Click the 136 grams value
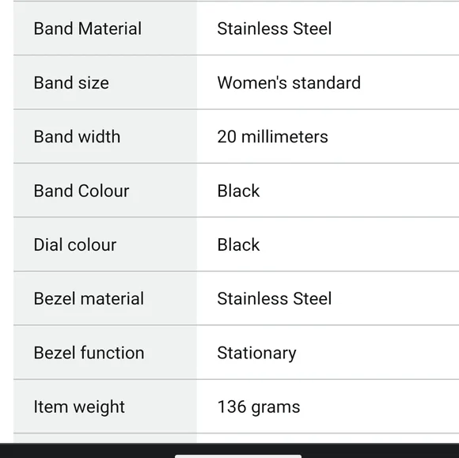The image size is (459, 458). point(259,407)
